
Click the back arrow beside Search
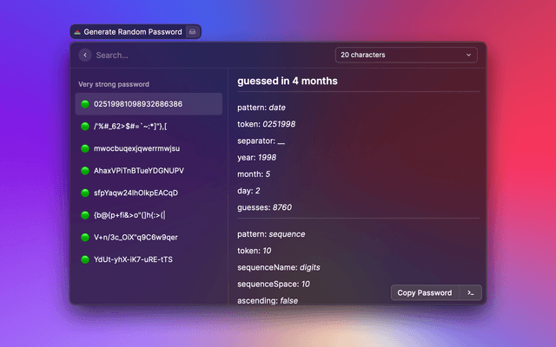(x=84, y=55)
